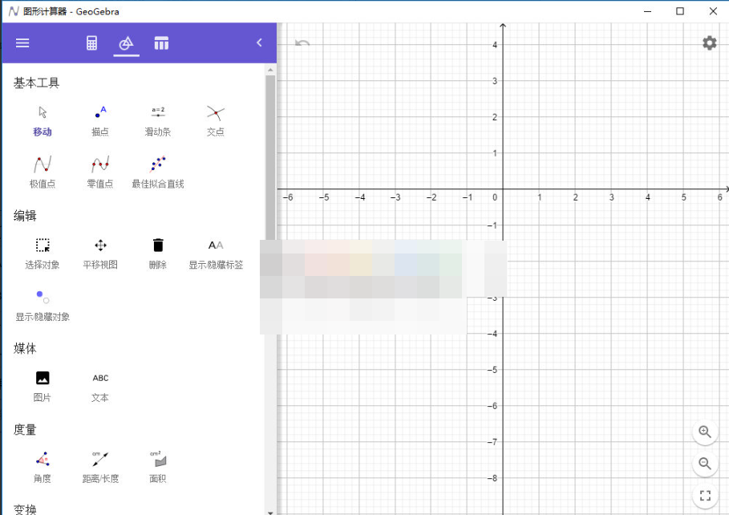Screen dimensions: 729x515
Task: Open the hamburger main menu
Action: [x=22, y=43]
